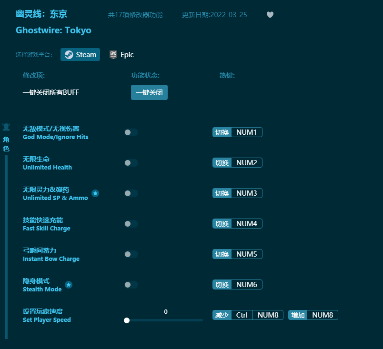The image size is (383, 349).
Task: Click star badge beside Stealth Mode
Action: tap(69, 285)
